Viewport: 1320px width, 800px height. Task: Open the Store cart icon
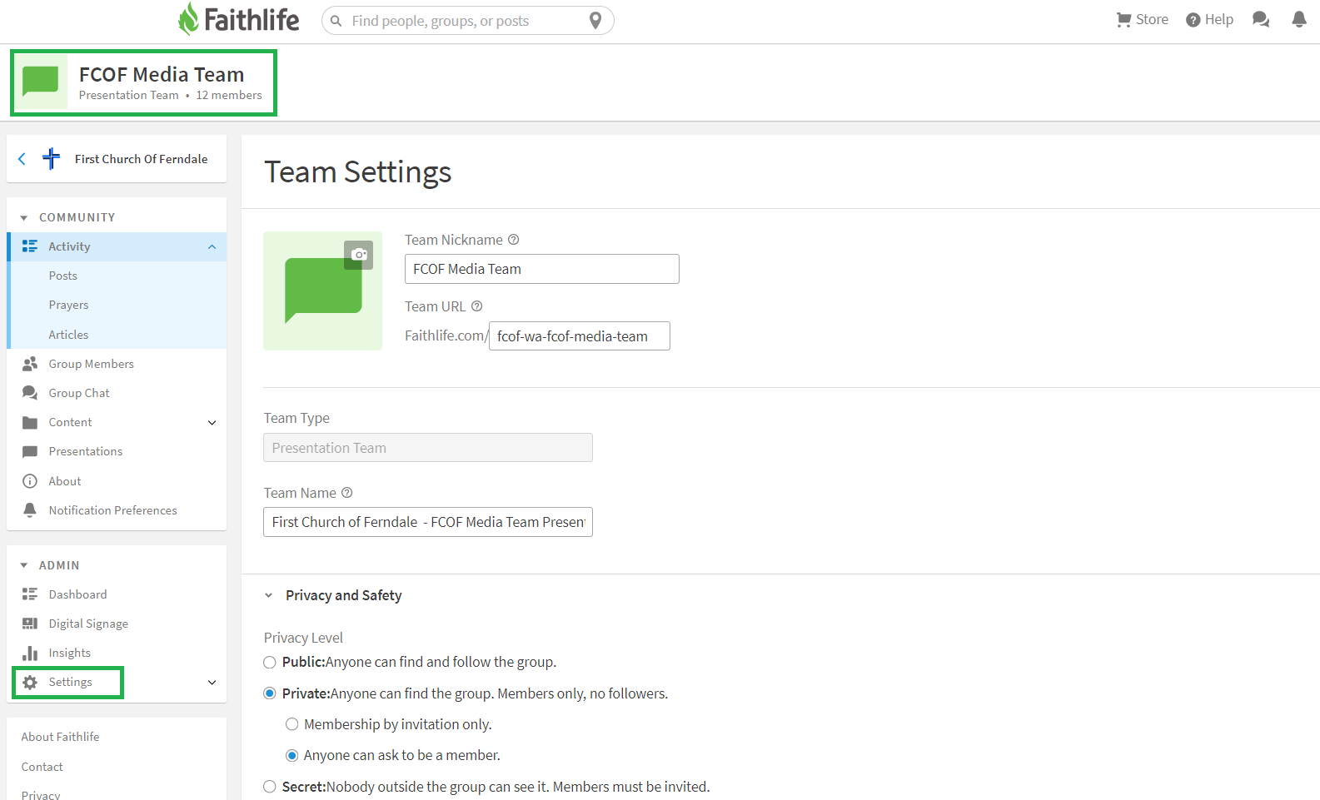tap(1123, 19)
